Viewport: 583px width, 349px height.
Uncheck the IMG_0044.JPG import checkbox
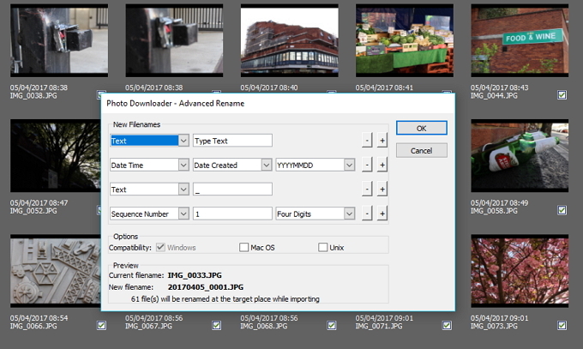click(562, 95)
